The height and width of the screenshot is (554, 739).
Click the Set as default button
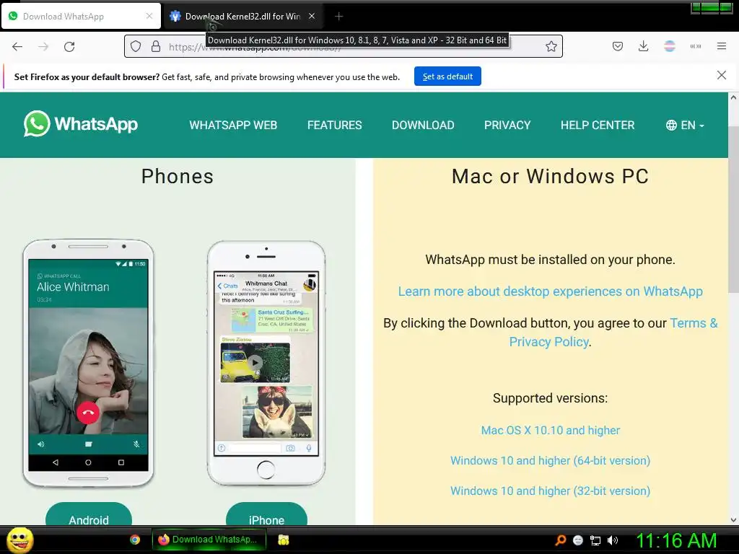click(447, 76)
